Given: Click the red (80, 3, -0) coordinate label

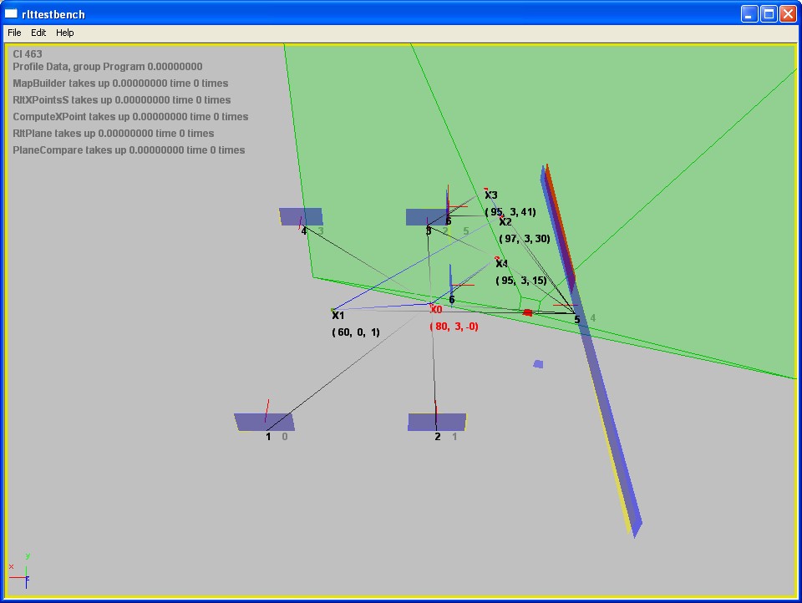Looking at the screenshot, I should pyautogui.click(x=454, y=327).
